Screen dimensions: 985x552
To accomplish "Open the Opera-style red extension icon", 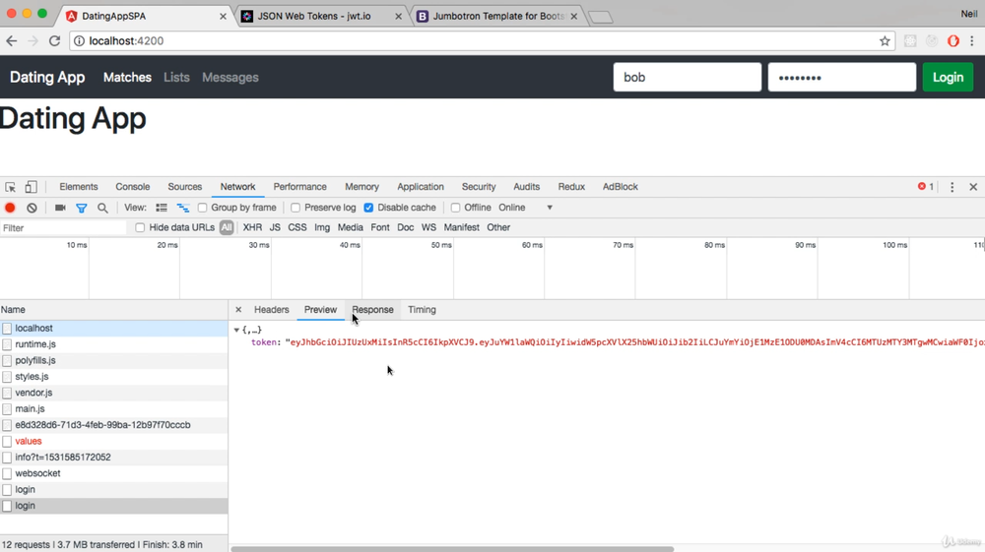I will click(952, 40).
